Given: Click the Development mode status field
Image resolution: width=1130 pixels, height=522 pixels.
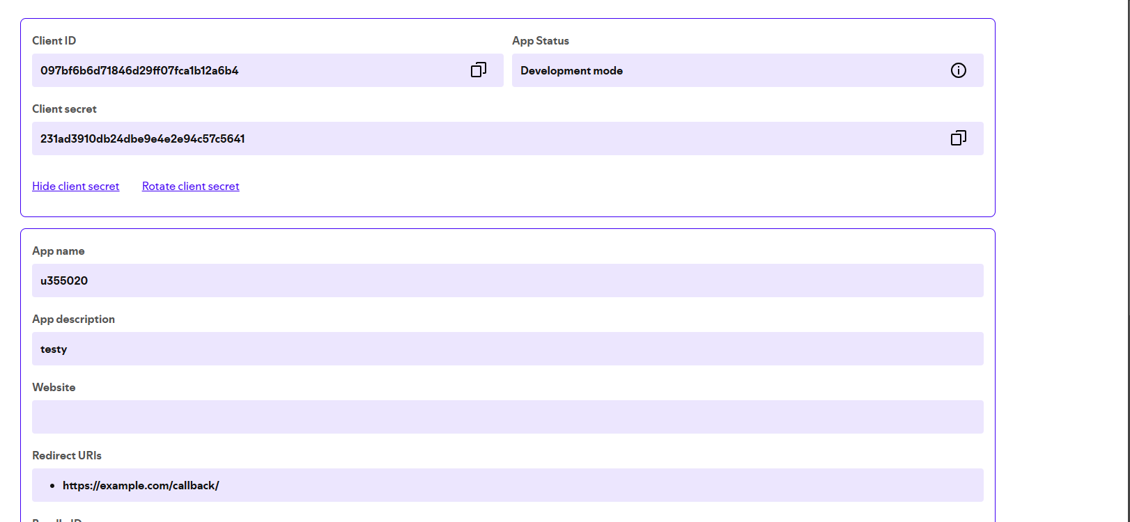Looking at the screenshot, I should [571, 70].
